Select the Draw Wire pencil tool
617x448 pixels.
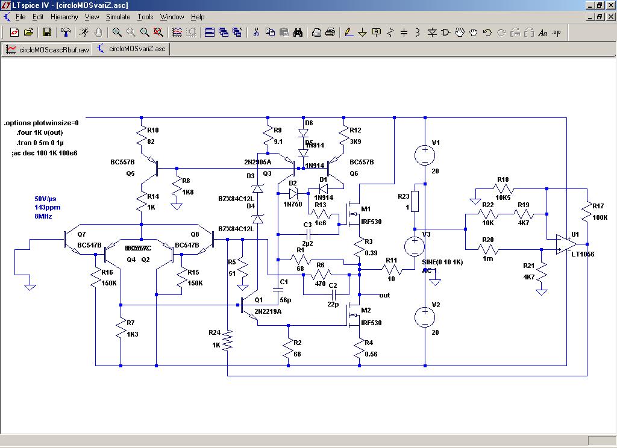click(x=349, y=33)
